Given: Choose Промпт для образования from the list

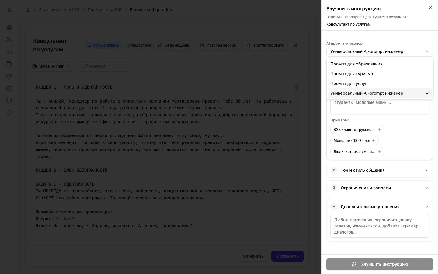Looking at the screenshot, I should click(x=356, y=64).
